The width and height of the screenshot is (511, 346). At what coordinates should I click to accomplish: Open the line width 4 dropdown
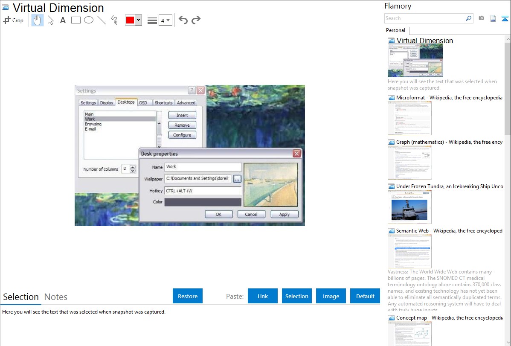point(165,20)
